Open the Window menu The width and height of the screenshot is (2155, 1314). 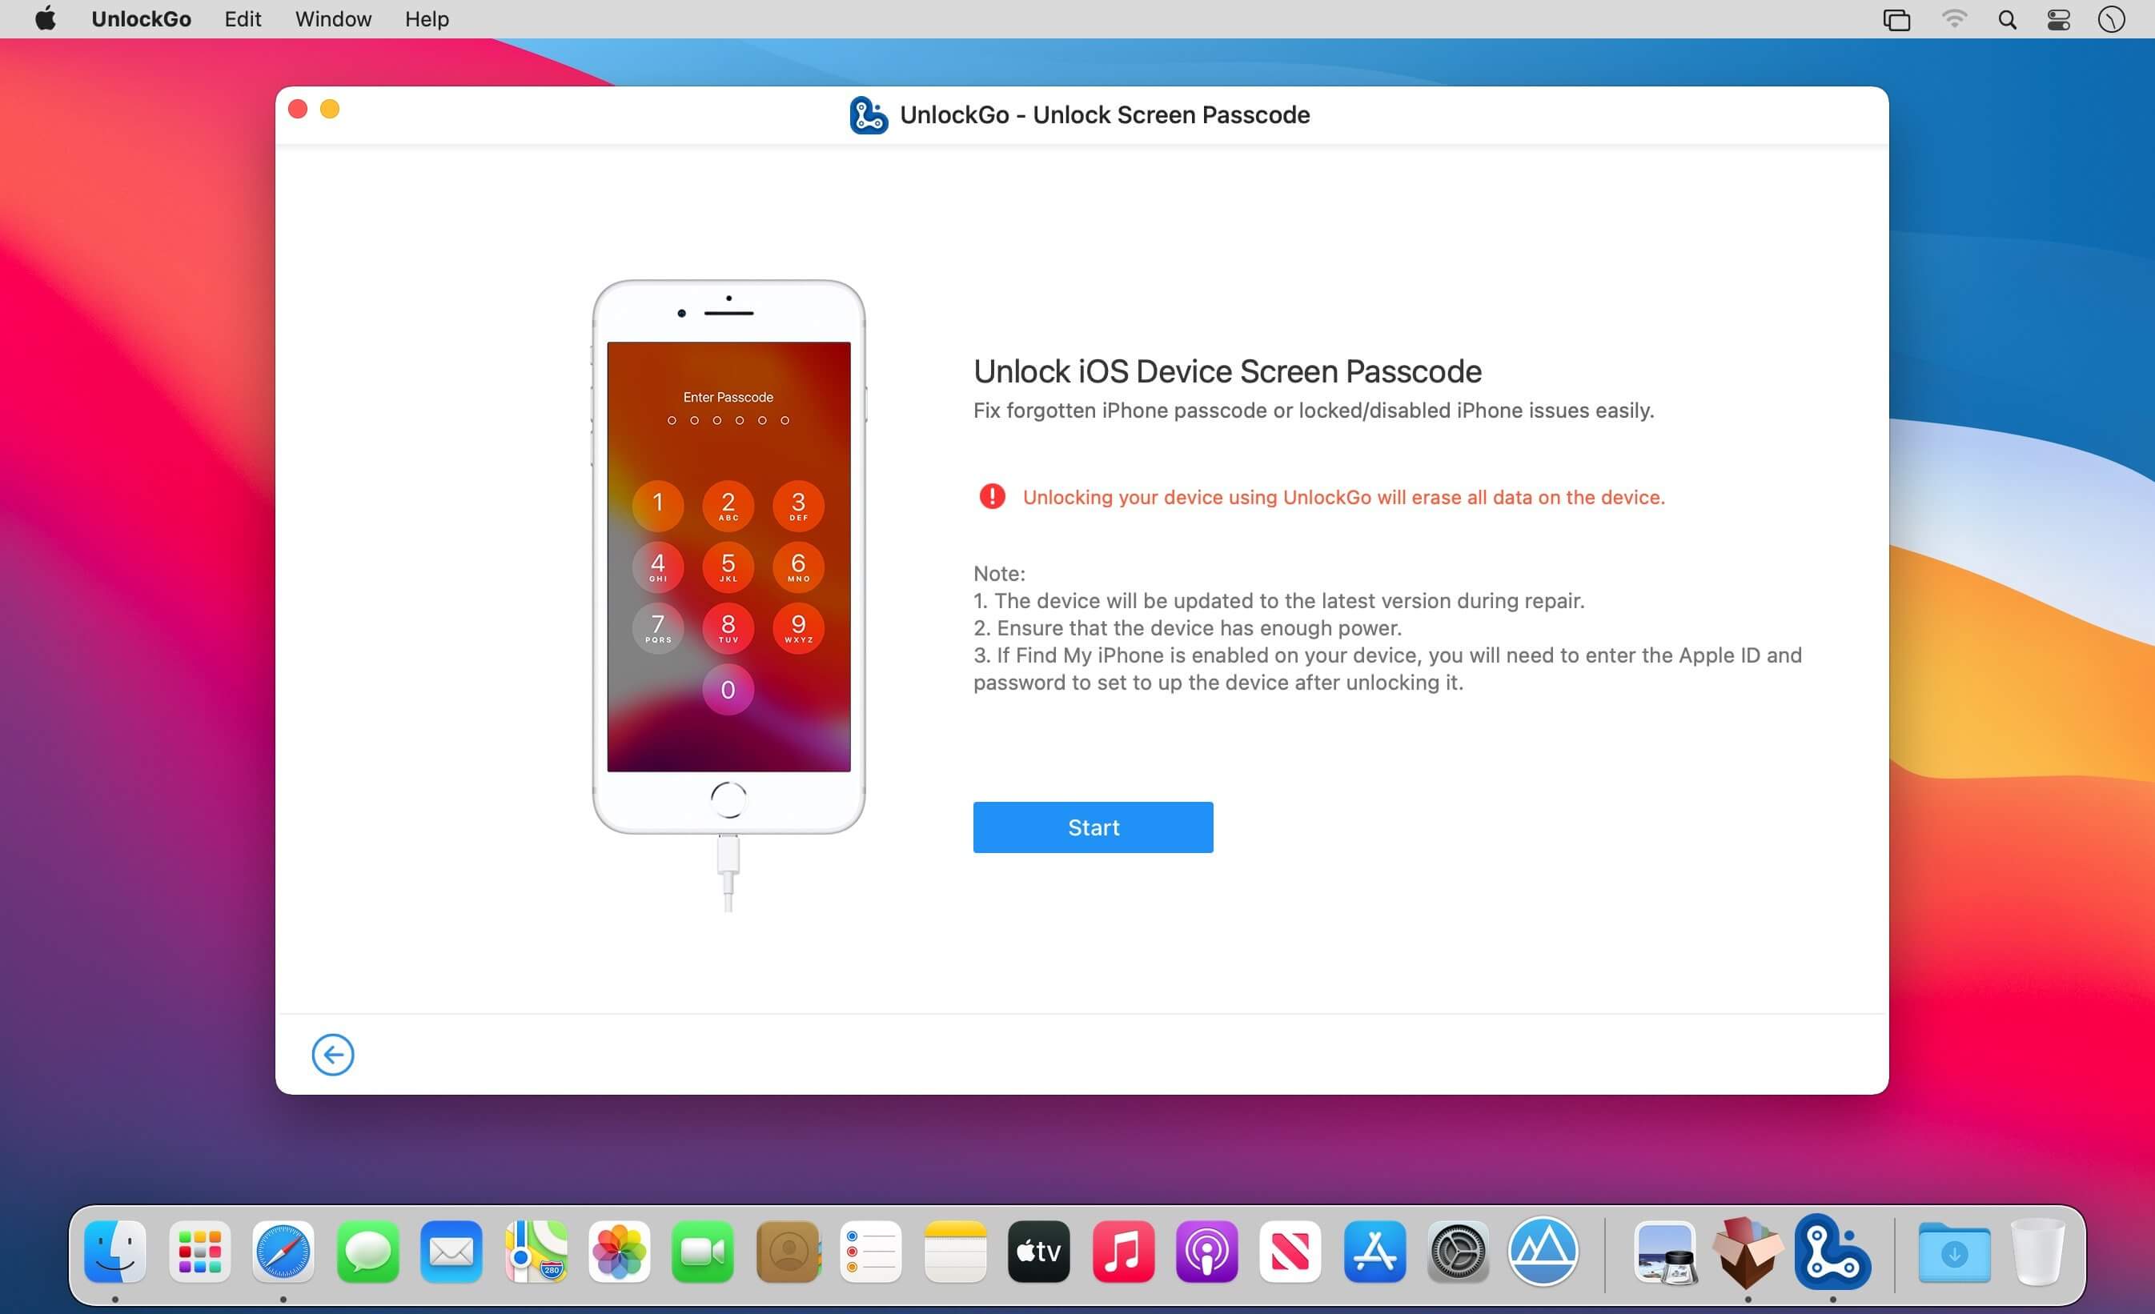click(332, 19)
